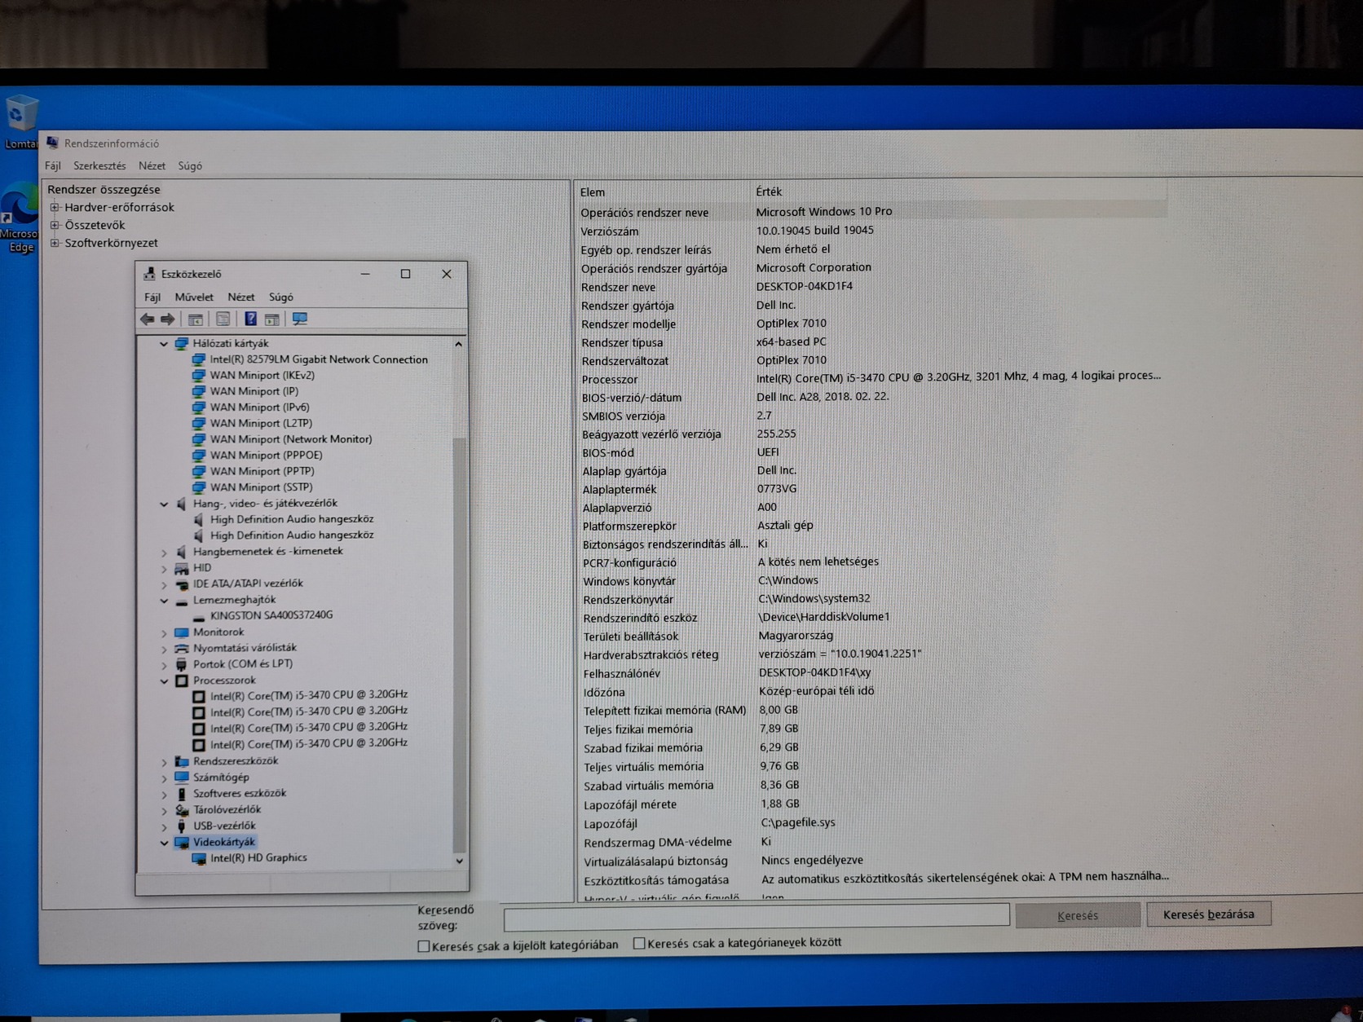Click the 'Közép-európai téli idő' timezone value
The height and width of the screenshot is (1022, 1363).
(816, 691)
